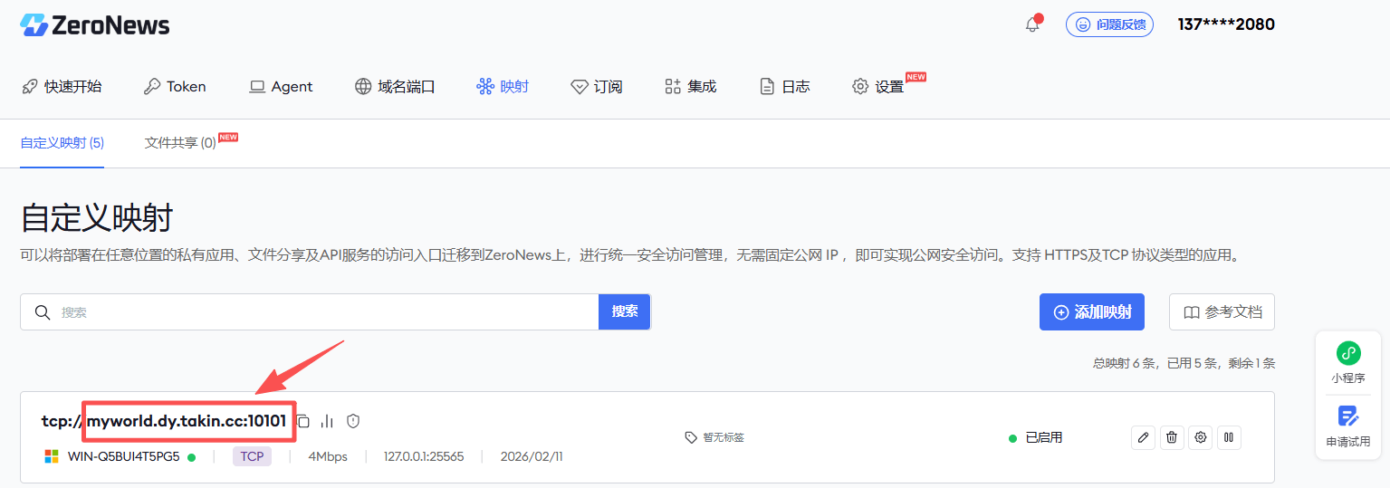
Task: Click the 2026/02/11 date
Action: 532,456
